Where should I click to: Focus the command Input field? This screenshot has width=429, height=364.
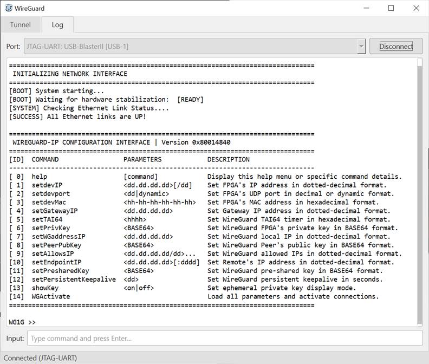[225, 339]
